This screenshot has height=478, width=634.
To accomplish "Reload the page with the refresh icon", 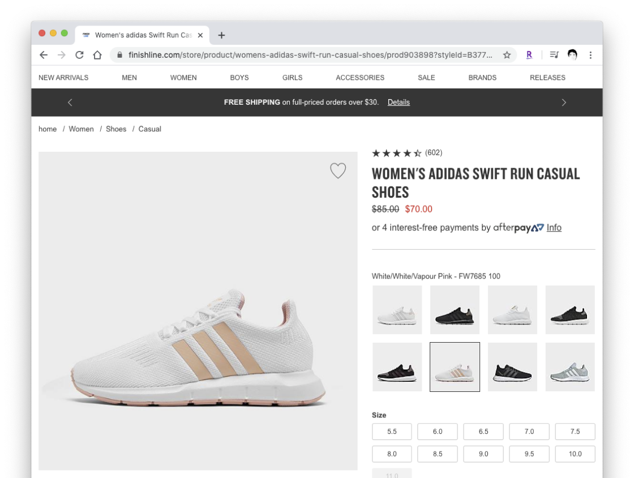I will point(79,55).
